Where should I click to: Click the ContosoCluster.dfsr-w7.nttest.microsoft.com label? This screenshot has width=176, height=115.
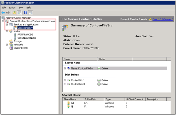pos(33,21)
